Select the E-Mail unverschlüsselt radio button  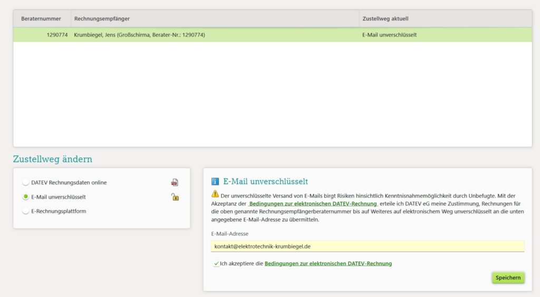tap(26, 197)
